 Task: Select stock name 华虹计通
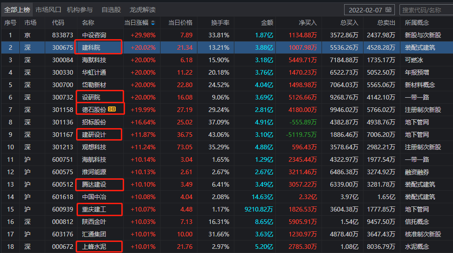94,72
